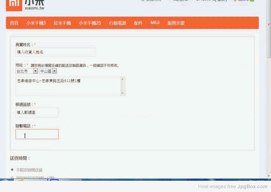Go to the 小米手機3 menu page
This screenshot has width=271, height=192.
[x=36, y=23]
